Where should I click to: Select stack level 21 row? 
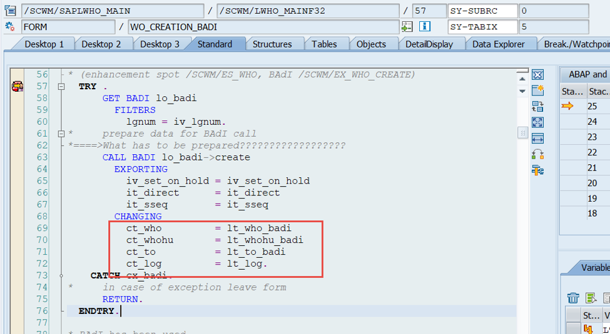coord(585,167)
